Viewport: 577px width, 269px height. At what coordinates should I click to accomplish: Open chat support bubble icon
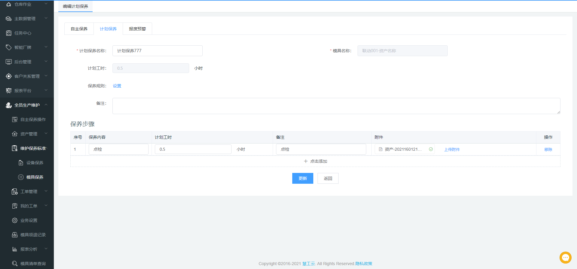[x=565, y=258]
